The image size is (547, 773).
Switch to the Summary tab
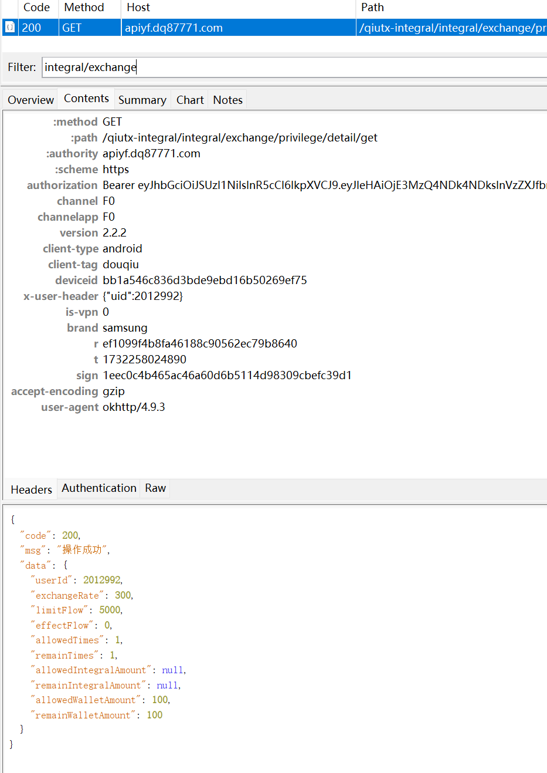[142, 100]
